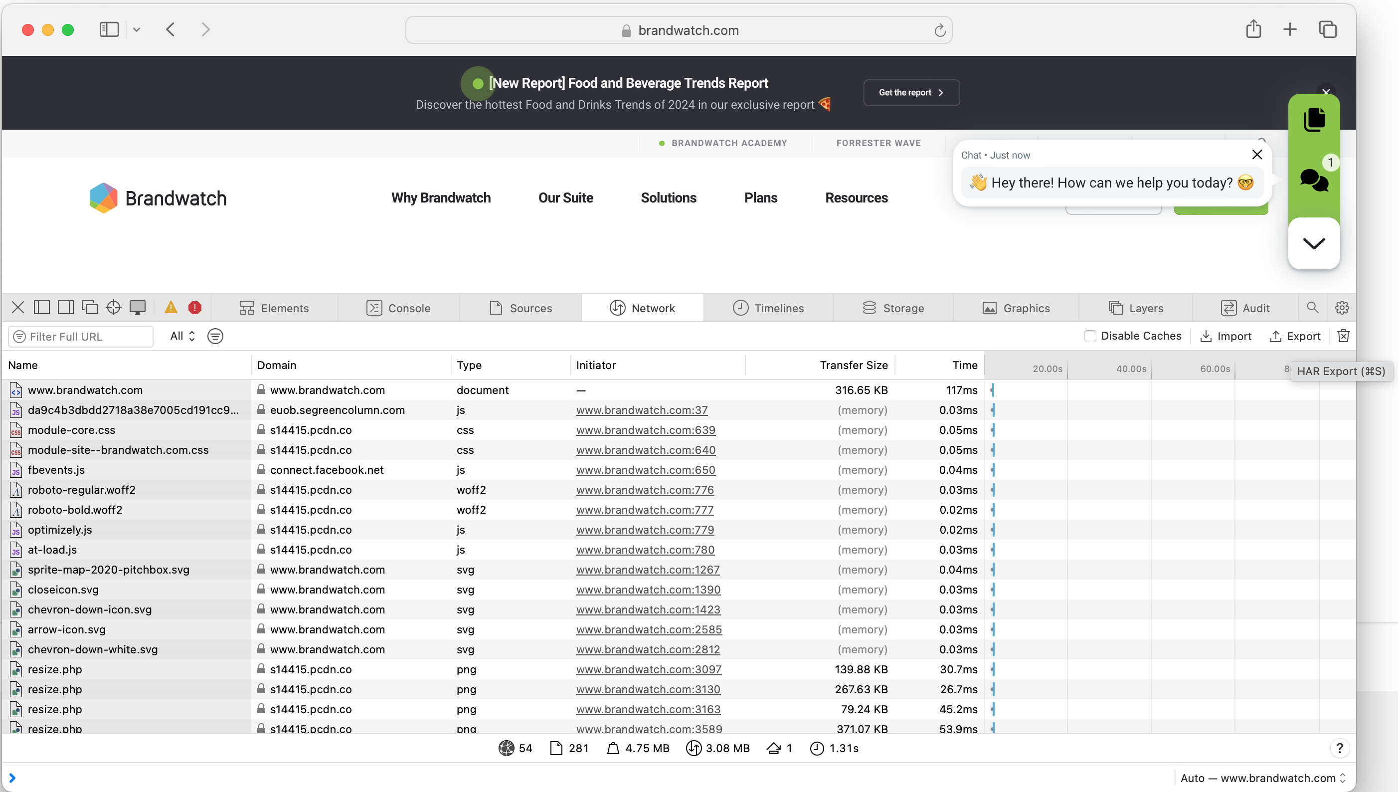Open the Plans nav item
Viewport: 1398px width, 792px height.
[x=761, y=198]
